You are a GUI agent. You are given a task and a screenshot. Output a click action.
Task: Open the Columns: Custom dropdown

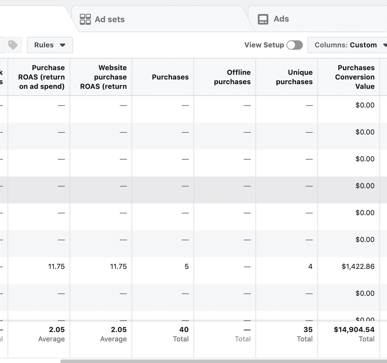coord(348,45)
